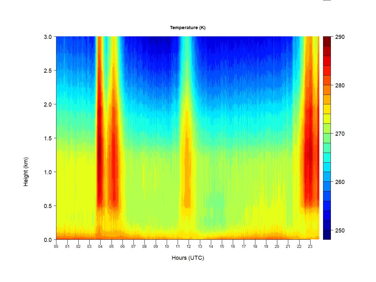Click the "260" colorbar value label
Image resolution: width=376 pixels, height=282 pixels.
[339, 182]
